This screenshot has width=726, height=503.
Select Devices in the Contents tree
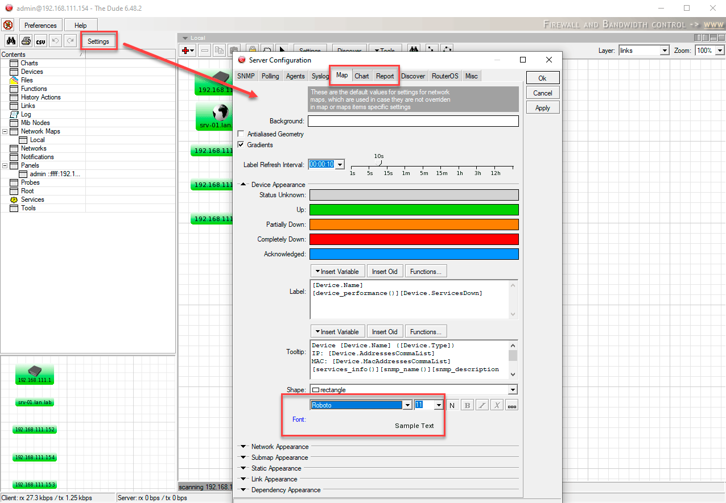point(32,72)
